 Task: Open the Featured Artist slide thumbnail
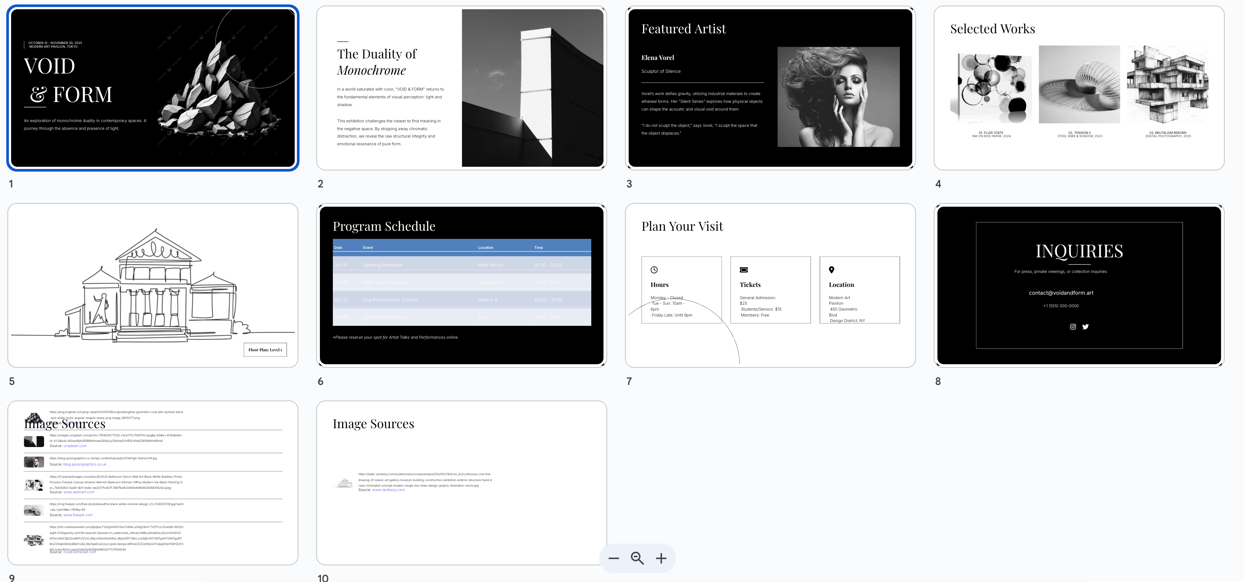pyautogui.click(x=770, y=88)
